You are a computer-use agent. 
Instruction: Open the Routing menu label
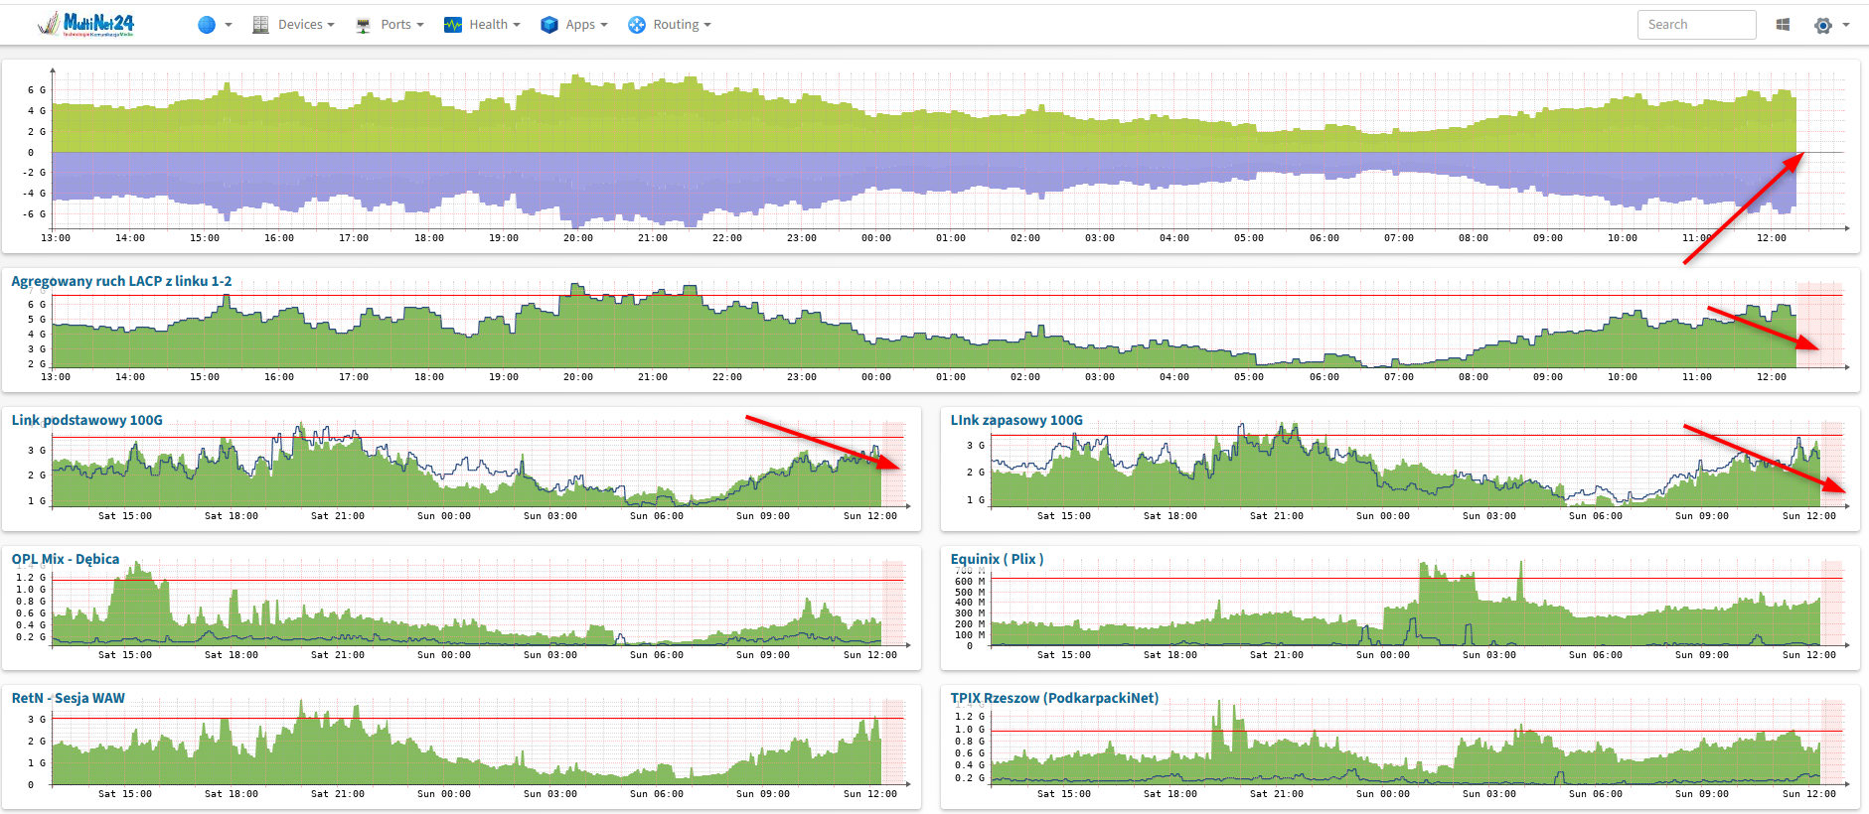(x=676, y=25)
